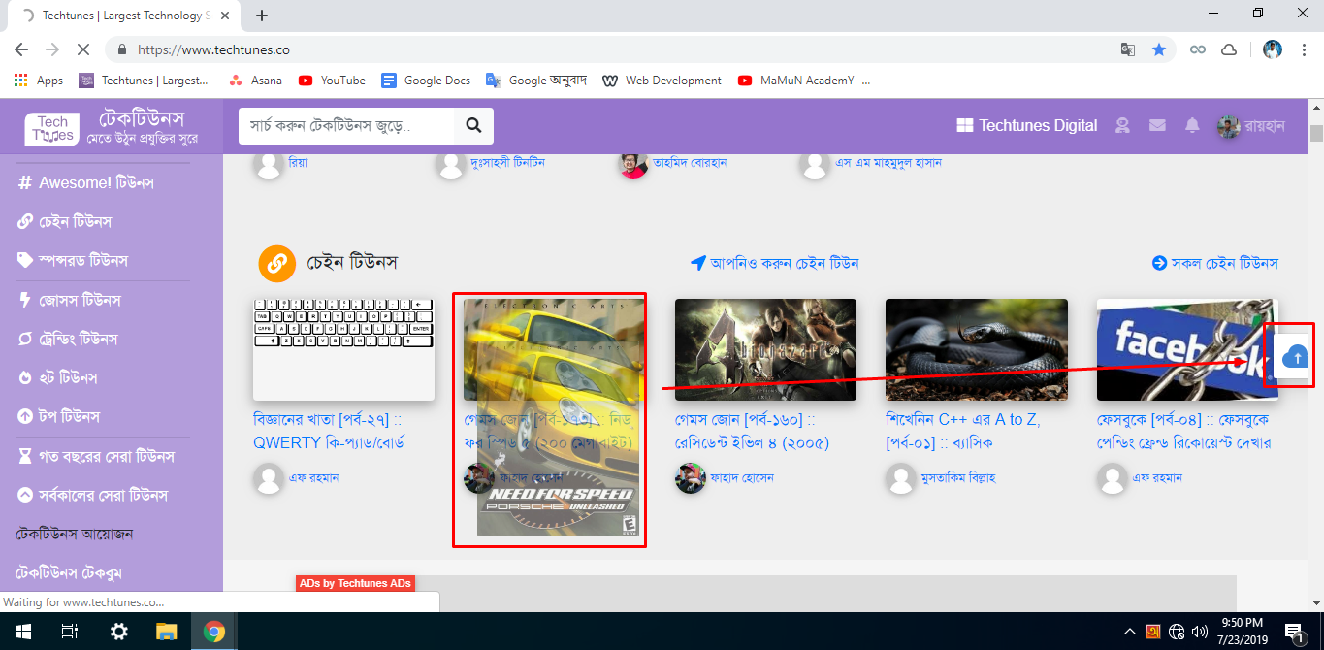Open QWERTY keyboard tune thumbnail
The image size is (1324, 650).
[344, 349]
